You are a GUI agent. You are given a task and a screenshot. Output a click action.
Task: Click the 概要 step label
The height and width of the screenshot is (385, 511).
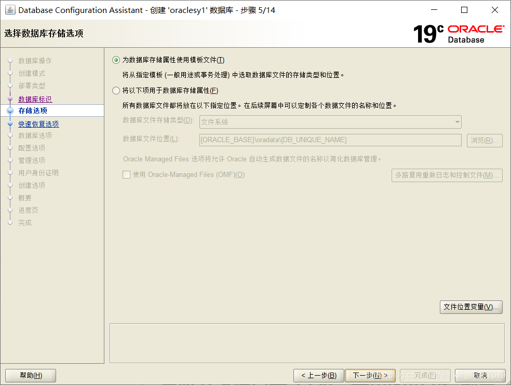(x=25, y=198)
